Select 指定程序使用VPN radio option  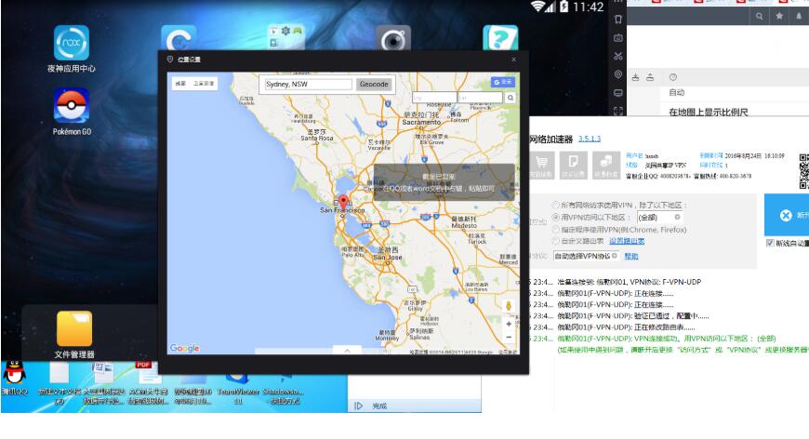point(556,230)
